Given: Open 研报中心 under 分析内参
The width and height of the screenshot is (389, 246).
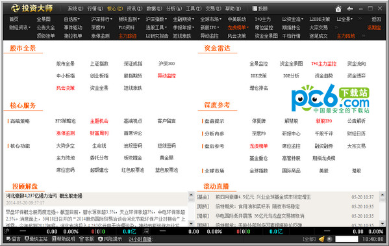Looking at the screenshot, I should click(291, 133).
